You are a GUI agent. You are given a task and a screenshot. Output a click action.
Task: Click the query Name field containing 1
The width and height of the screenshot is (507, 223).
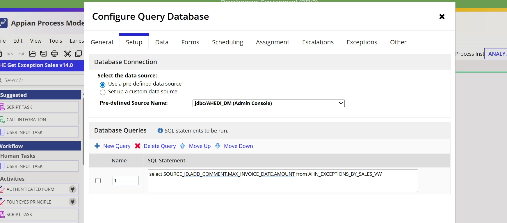coord(126,181)
